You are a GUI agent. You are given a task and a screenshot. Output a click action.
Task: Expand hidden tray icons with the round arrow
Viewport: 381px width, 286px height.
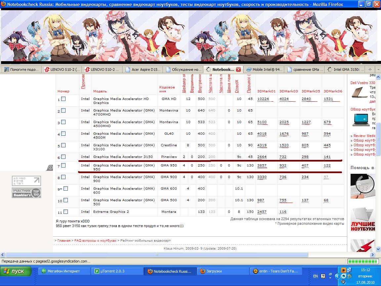(x=337, y=276)
